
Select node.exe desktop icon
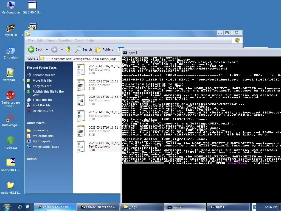(11, 143)
